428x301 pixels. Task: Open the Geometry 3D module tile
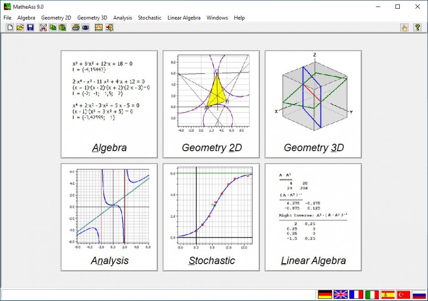pyautogui.click(x=313, y=104)
